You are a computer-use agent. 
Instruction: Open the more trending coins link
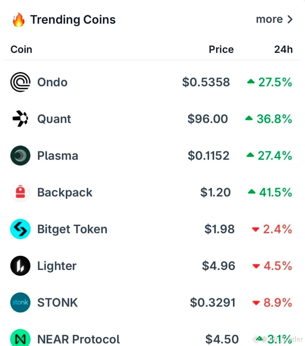269,19
